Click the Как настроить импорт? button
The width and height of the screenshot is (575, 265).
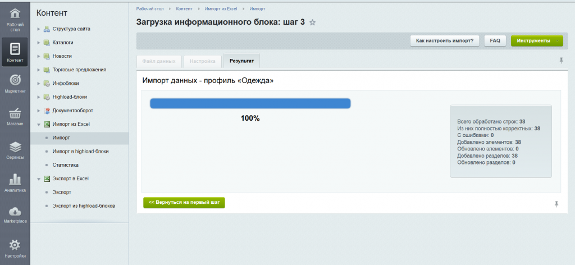pyautogui.click(x=445, y=41)
